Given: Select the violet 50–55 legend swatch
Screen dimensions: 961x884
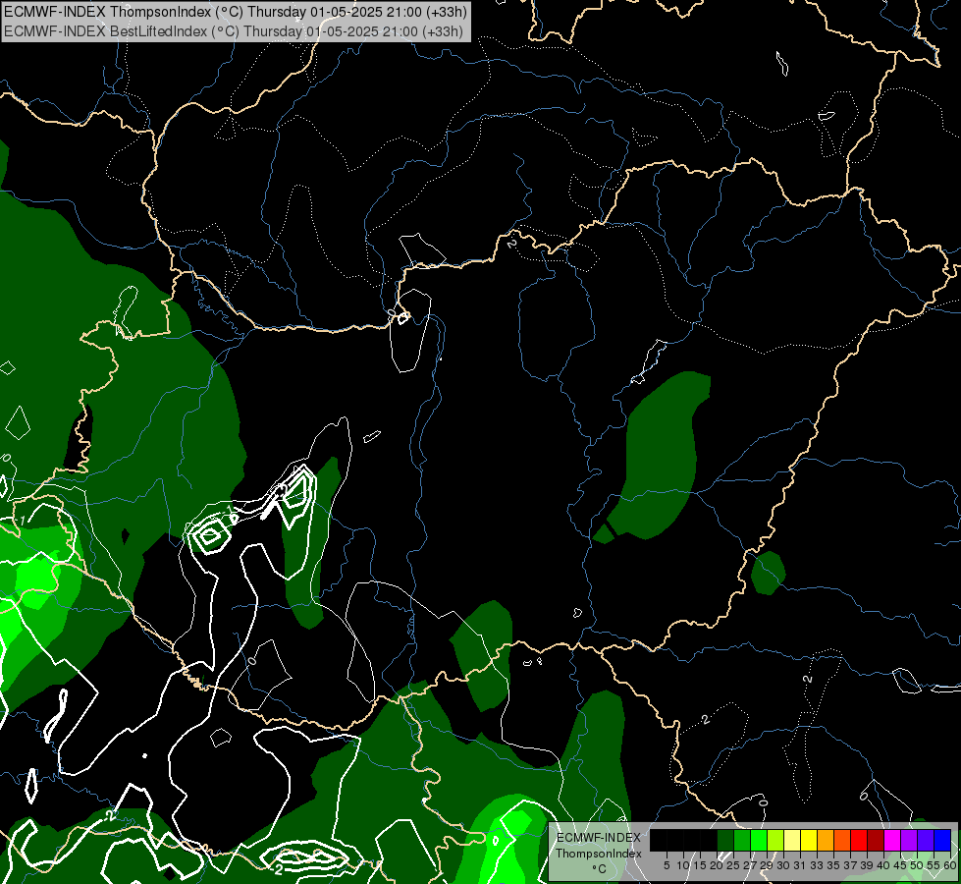Looking at the screenshot, I should 926,841.
